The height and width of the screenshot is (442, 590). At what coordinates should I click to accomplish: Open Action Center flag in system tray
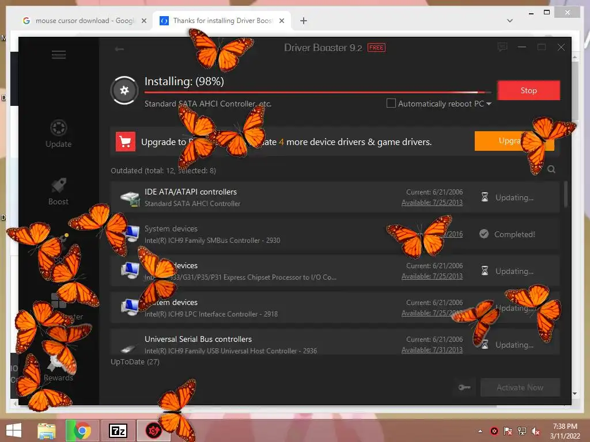[x=508, y=431]
